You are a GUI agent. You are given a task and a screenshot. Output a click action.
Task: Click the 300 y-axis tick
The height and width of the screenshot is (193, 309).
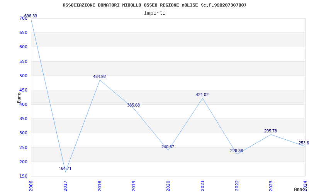[23, 133]
